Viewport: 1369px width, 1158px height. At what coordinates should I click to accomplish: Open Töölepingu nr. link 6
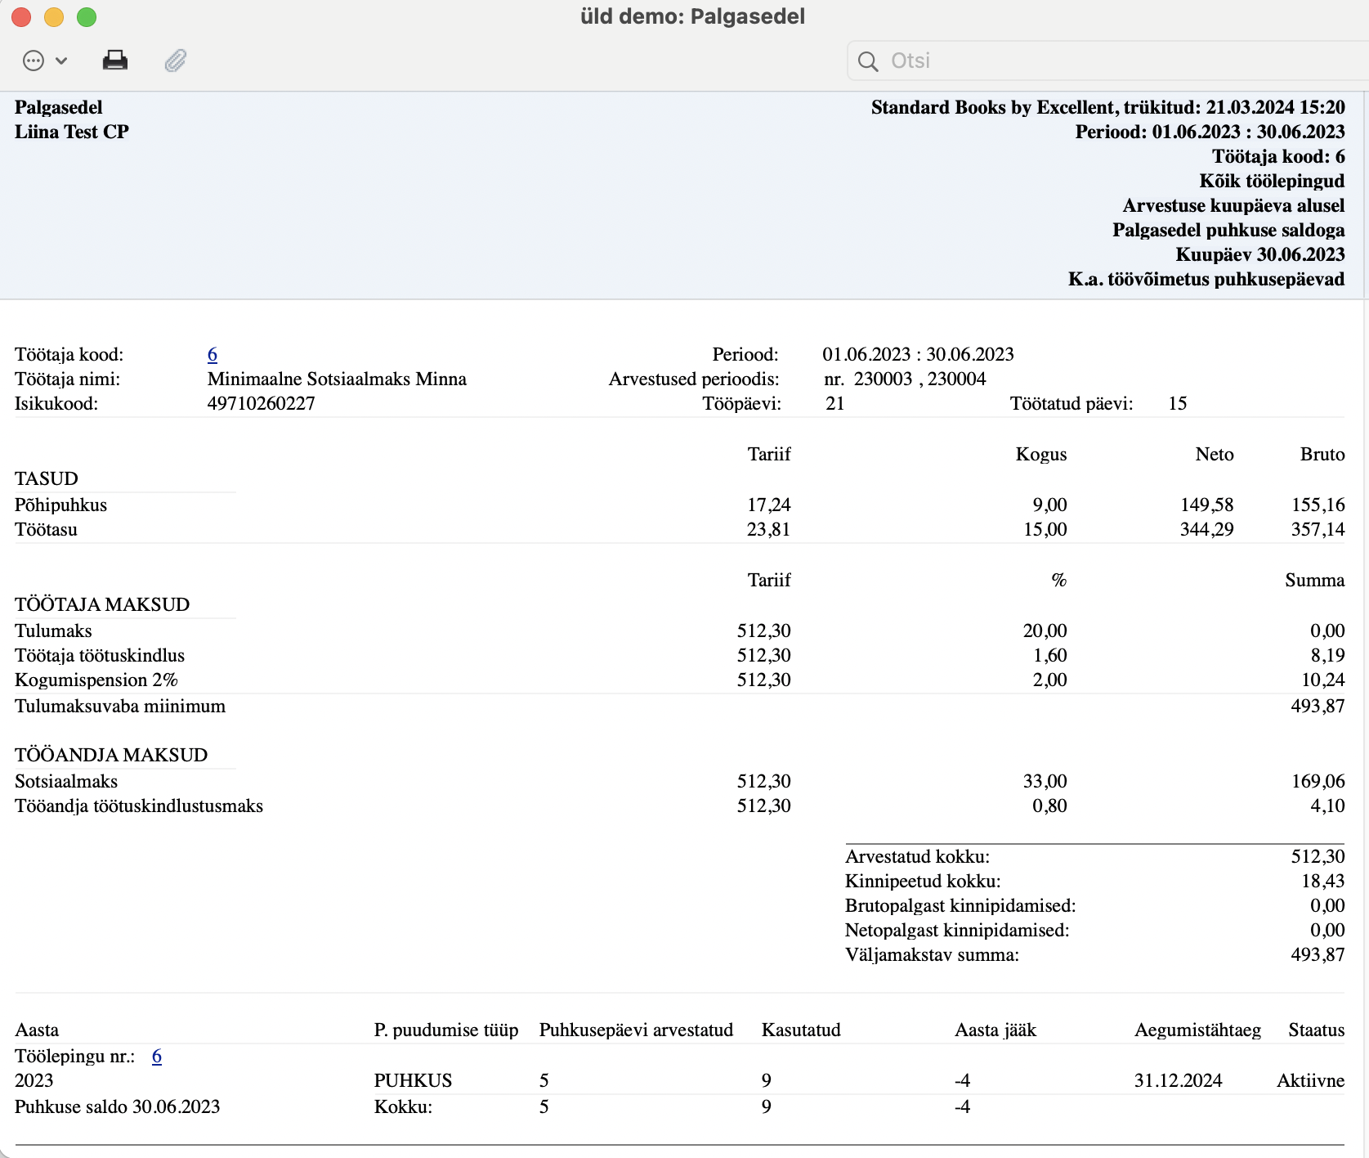pos(157,1056)
